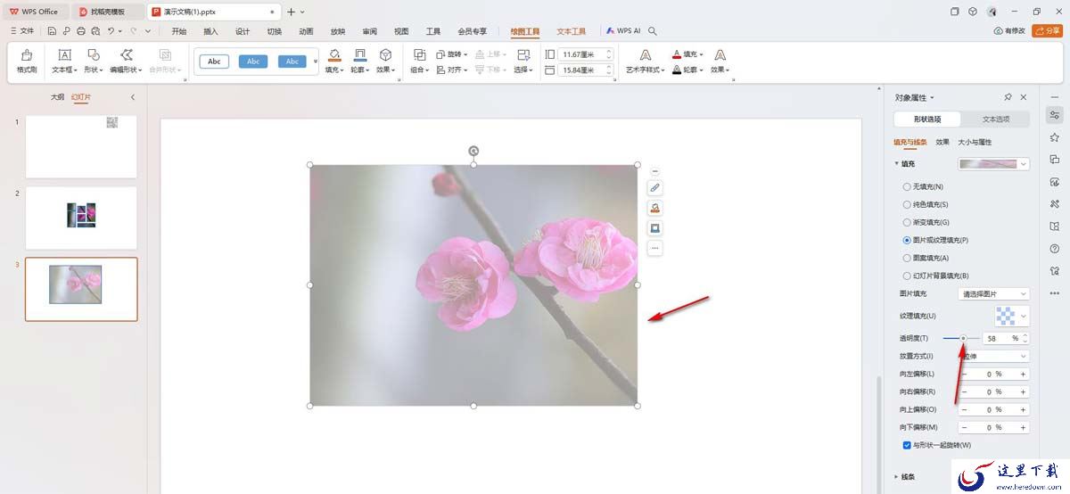The width and height of the screenshot is (1070, 494).
Task: Open the 文件 menu
Action: pyautogui.click(x=22, y=31)
